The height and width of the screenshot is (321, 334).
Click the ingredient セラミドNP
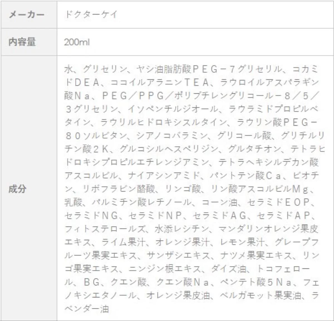click(x=155, y=216)
